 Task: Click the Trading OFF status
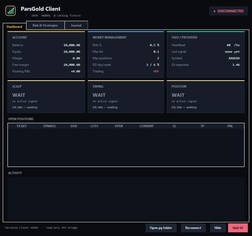coord(156,71)
